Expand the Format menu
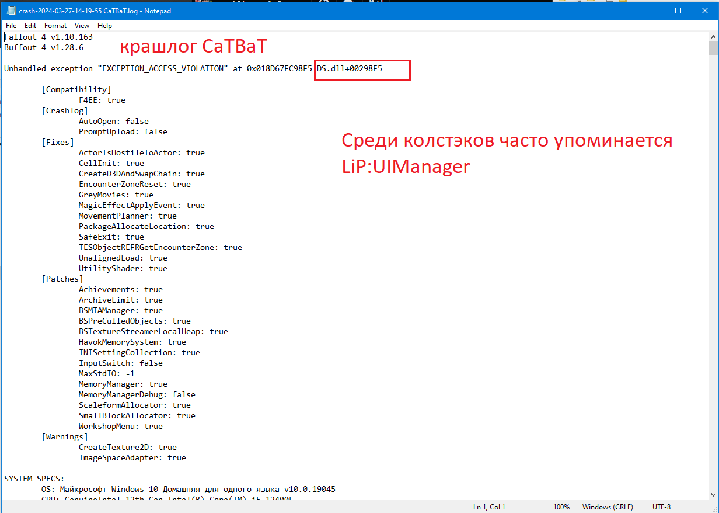Screen dimensions: 719x513 click(55, 26)
